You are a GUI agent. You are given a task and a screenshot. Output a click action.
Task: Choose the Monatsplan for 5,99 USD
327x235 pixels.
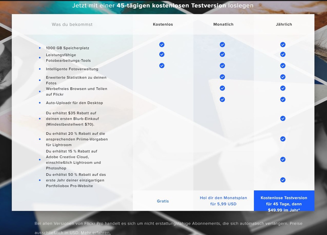click(x=223, y=201)
